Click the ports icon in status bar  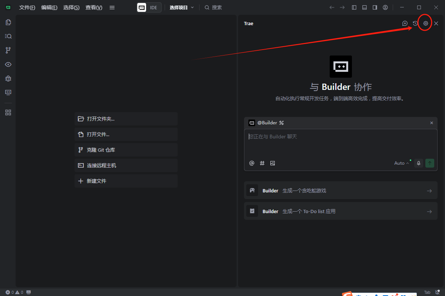point(29,292)
